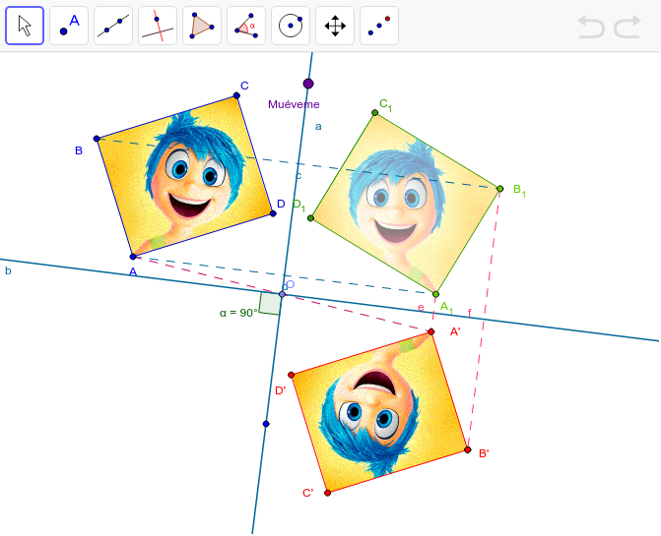Select the Angle tool
Screen dimensions: 661x536
click(x=246, y=26)
